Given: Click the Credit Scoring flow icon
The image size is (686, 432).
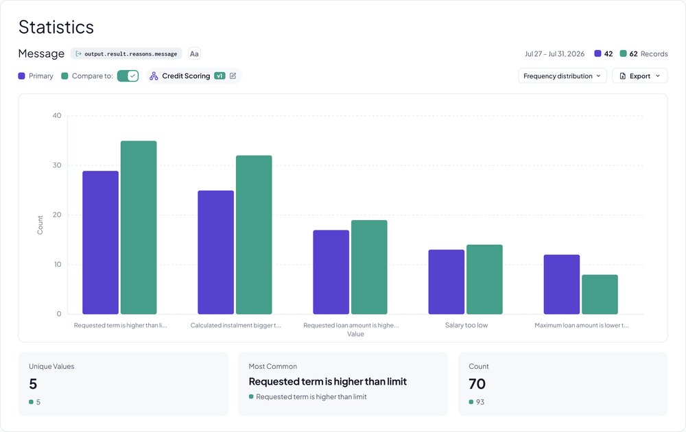Looking at the screenshot, I should [154, 76].
